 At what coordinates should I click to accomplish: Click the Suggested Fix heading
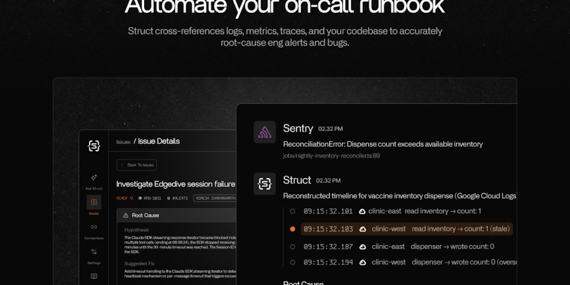point(139,263)
